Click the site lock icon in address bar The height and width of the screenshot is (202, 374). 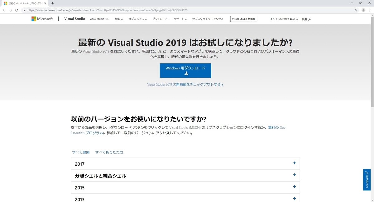click(x=24, y=10)
